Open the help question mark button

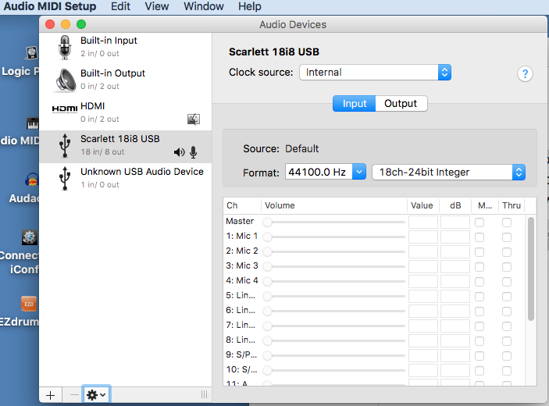(x=525, y=74)
